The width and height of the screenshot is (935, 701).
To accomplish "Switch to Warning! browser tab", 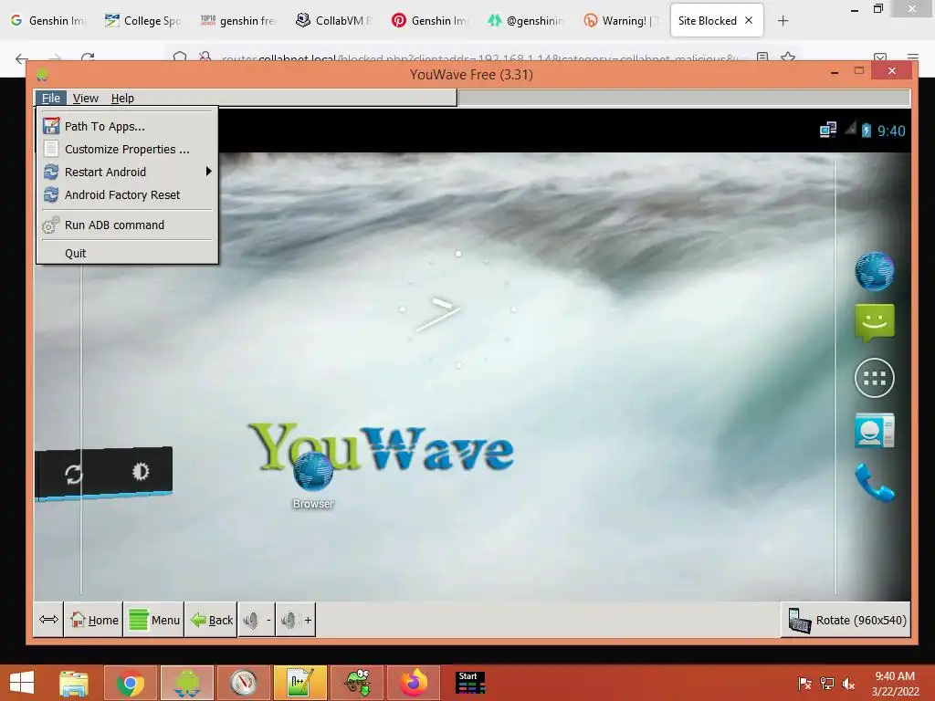I will click(x=620, y=20).
